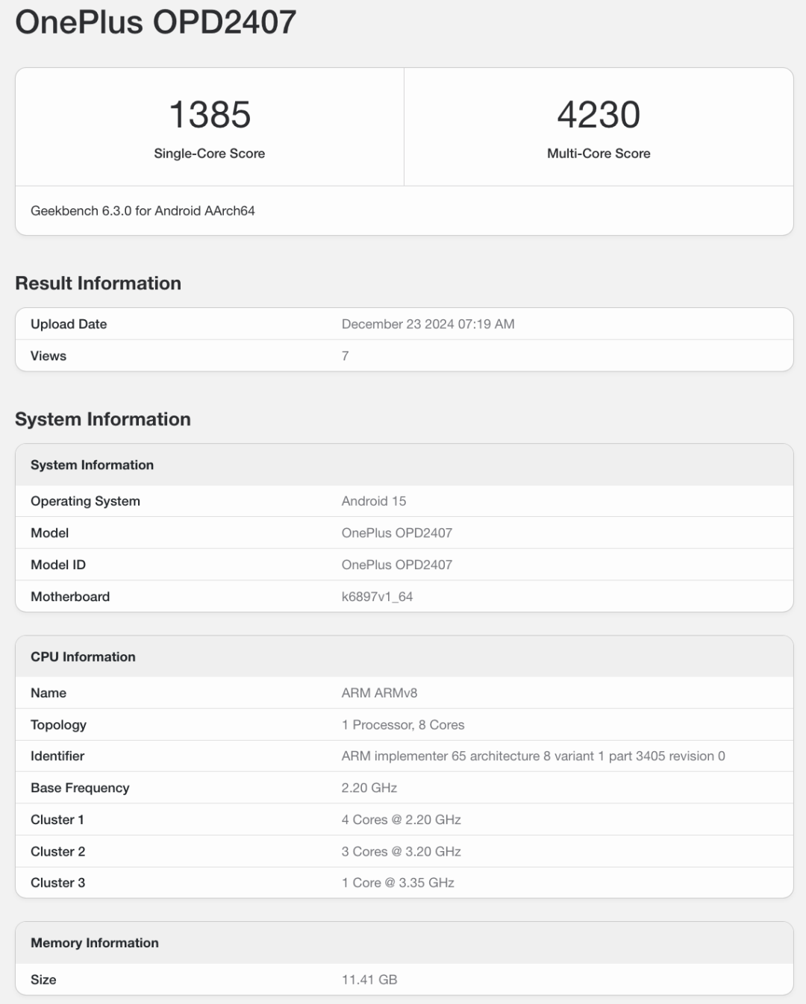
Task: Click the memory Size row label
Action: tap(43, 980)
